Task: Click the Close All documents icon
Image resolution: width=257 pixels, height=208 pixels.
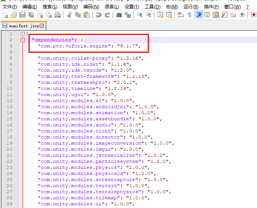Action: coord(49,15)
